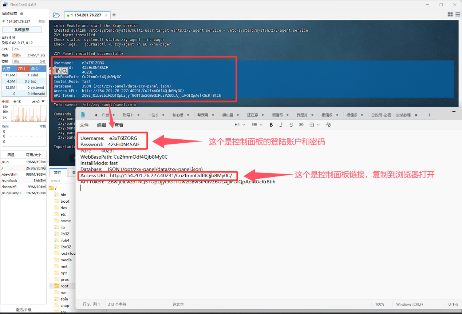Toggle italic formatting in notepad
The width and height of the screenshot is (462, 314).
[281, 125]
